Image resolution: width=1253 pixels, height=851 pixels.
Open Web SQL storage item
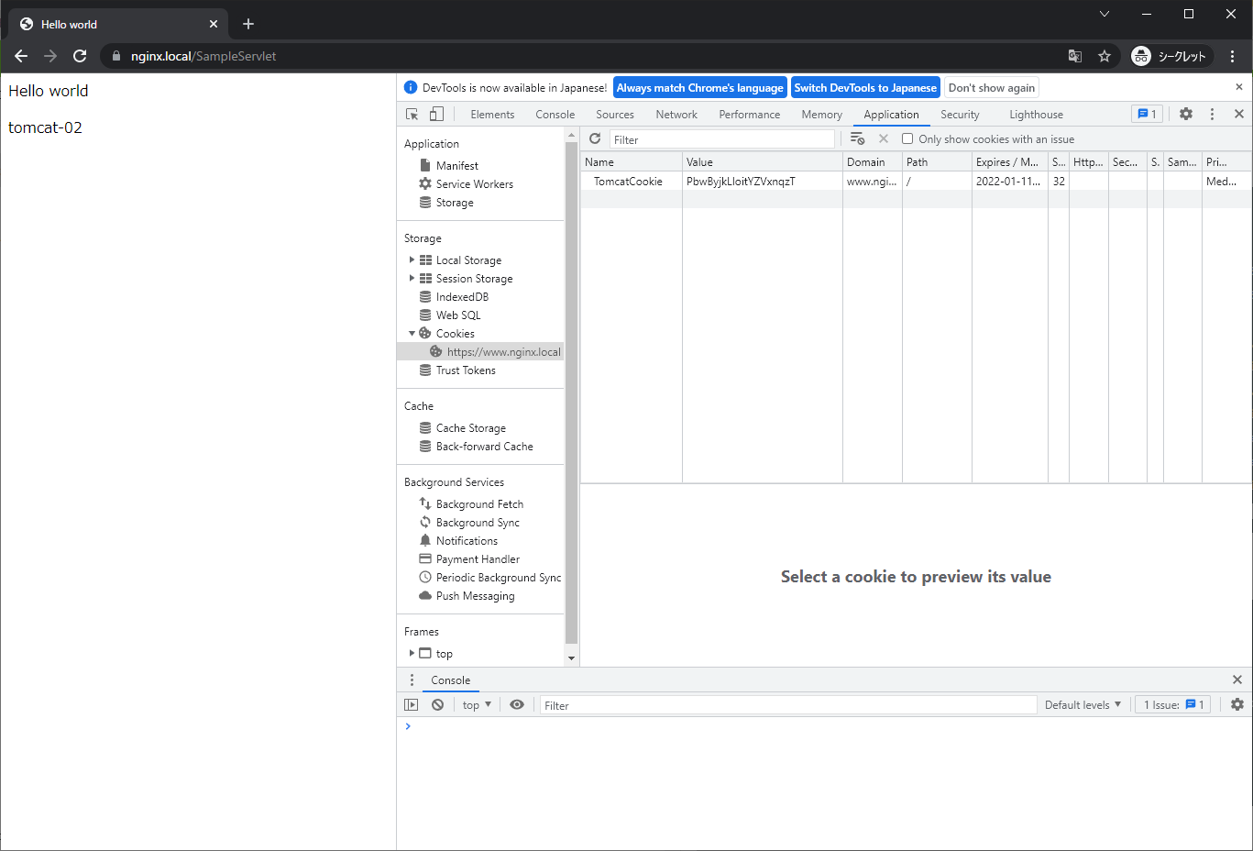458,315
